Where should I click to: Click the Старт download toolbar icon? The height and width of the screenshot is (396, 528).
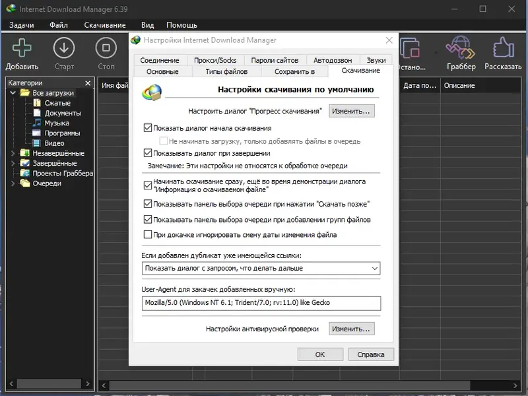pyautogui.click(x=64, y=48)
